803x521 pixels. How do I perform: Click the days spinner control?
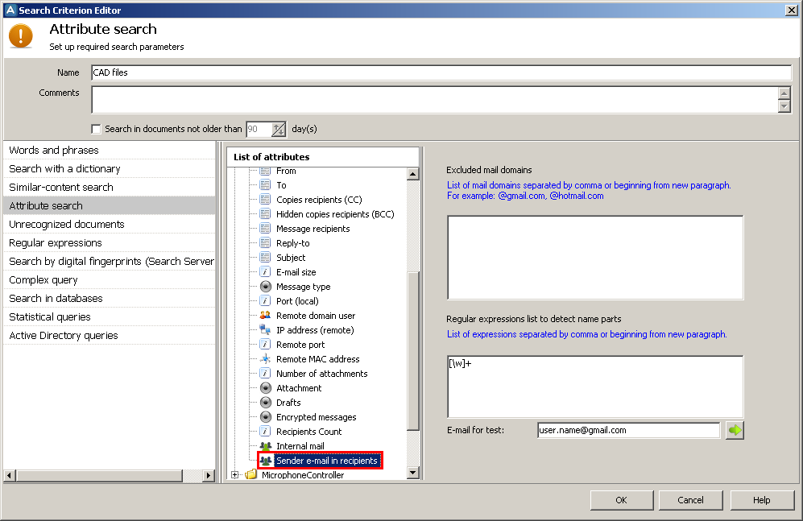pyautogui.click(x=279, y=130)
